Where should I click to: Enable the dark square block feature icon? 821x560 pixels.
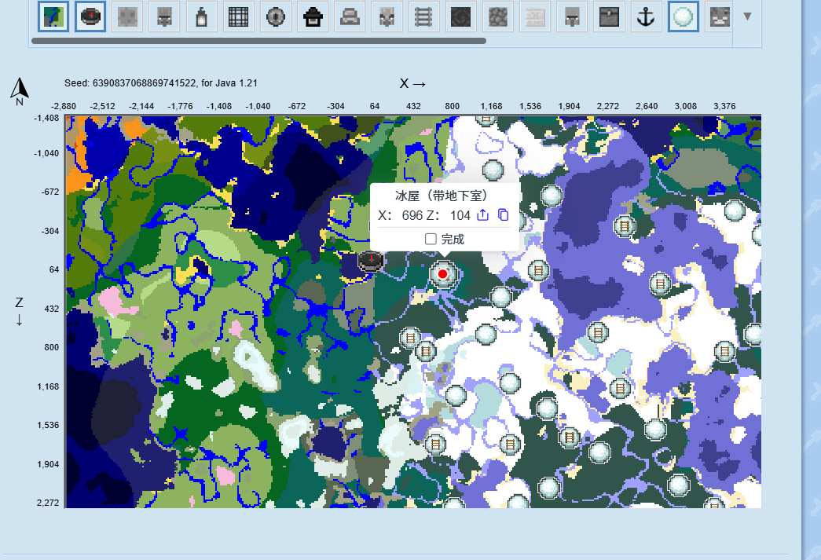coord(460,16)
